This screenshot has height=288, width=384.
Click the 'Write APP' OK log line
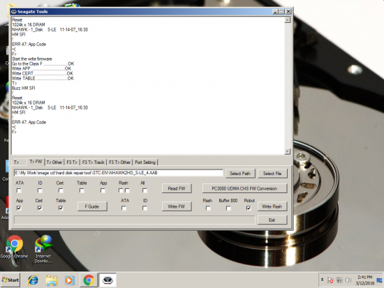42,68
